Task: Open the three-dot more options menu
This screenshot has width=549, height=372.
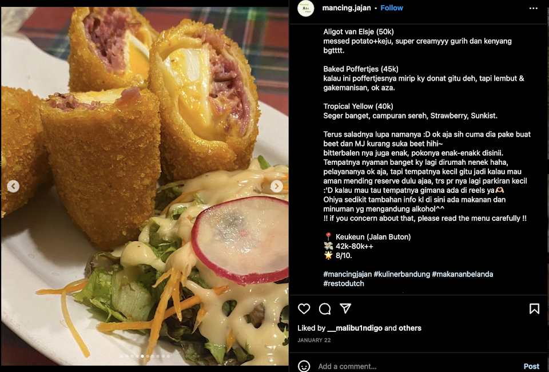Action: click(x=533, y=8)
